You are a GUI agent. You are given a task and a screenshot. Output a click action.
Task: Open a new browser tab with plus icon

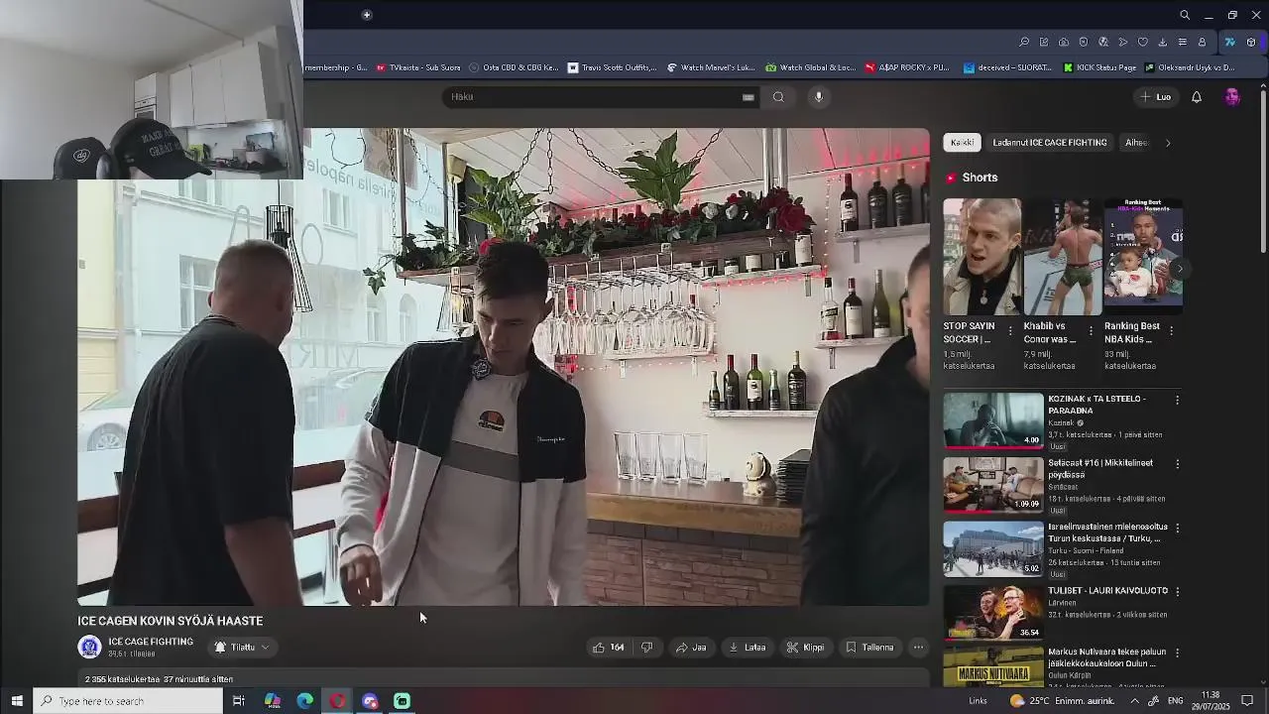coord(367,15)
